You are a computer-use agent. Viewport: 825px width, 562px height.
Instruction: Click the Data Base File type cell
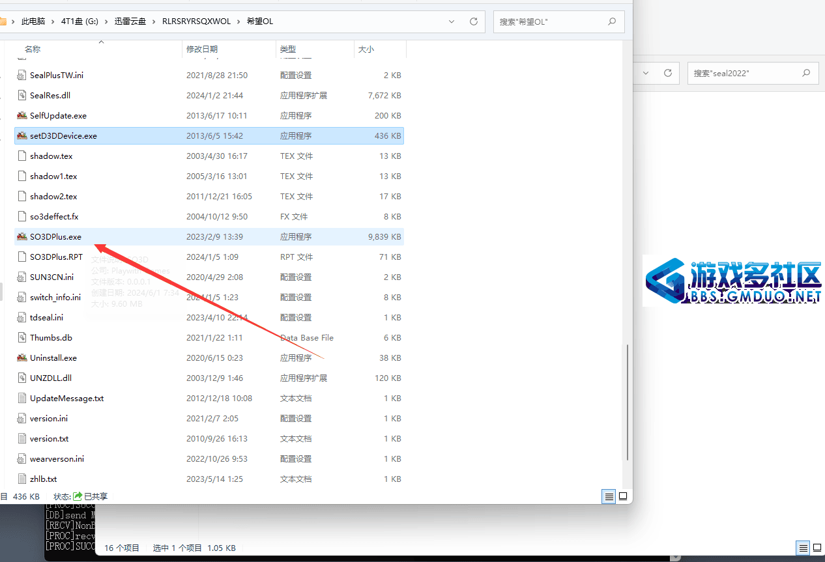307,337
